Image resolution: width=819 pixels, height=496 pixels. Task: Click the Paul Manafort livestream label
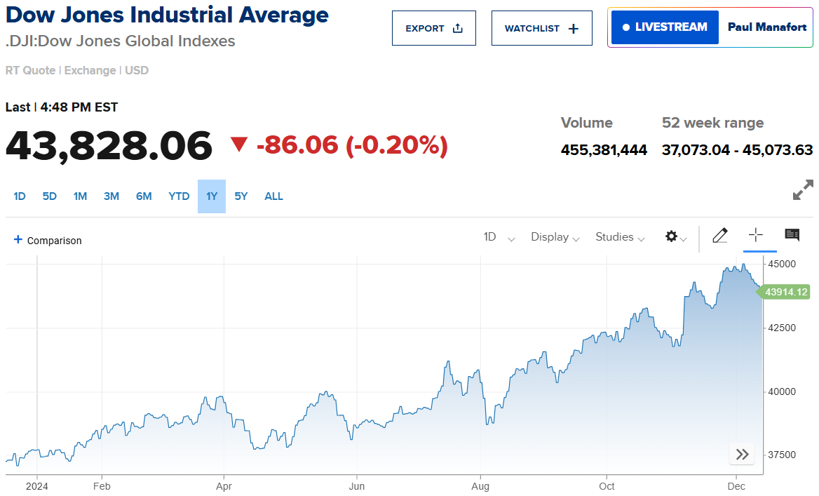coord(767,27)
